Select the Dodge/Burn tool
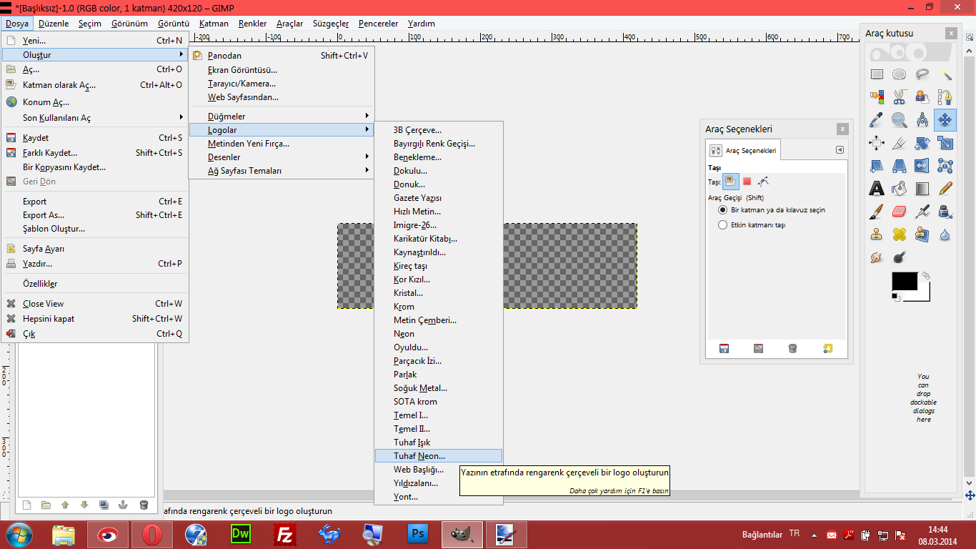Viewport: 976px width, 549px height. pos(900,257)
